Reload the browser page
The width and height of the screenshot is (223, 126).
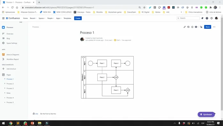coord(12,7)
